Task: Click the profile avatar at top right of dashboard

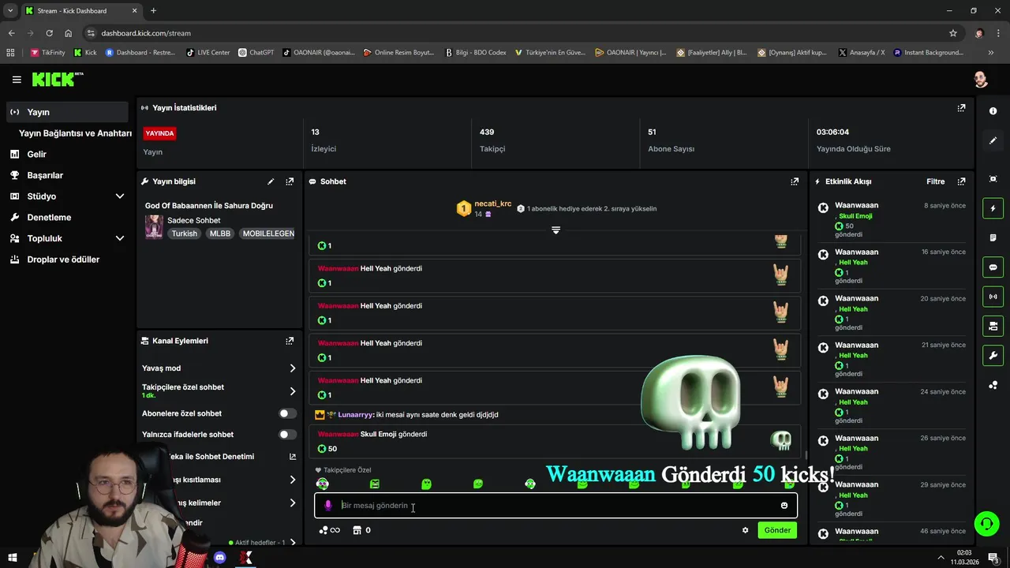Action: (x=980, y=80)
